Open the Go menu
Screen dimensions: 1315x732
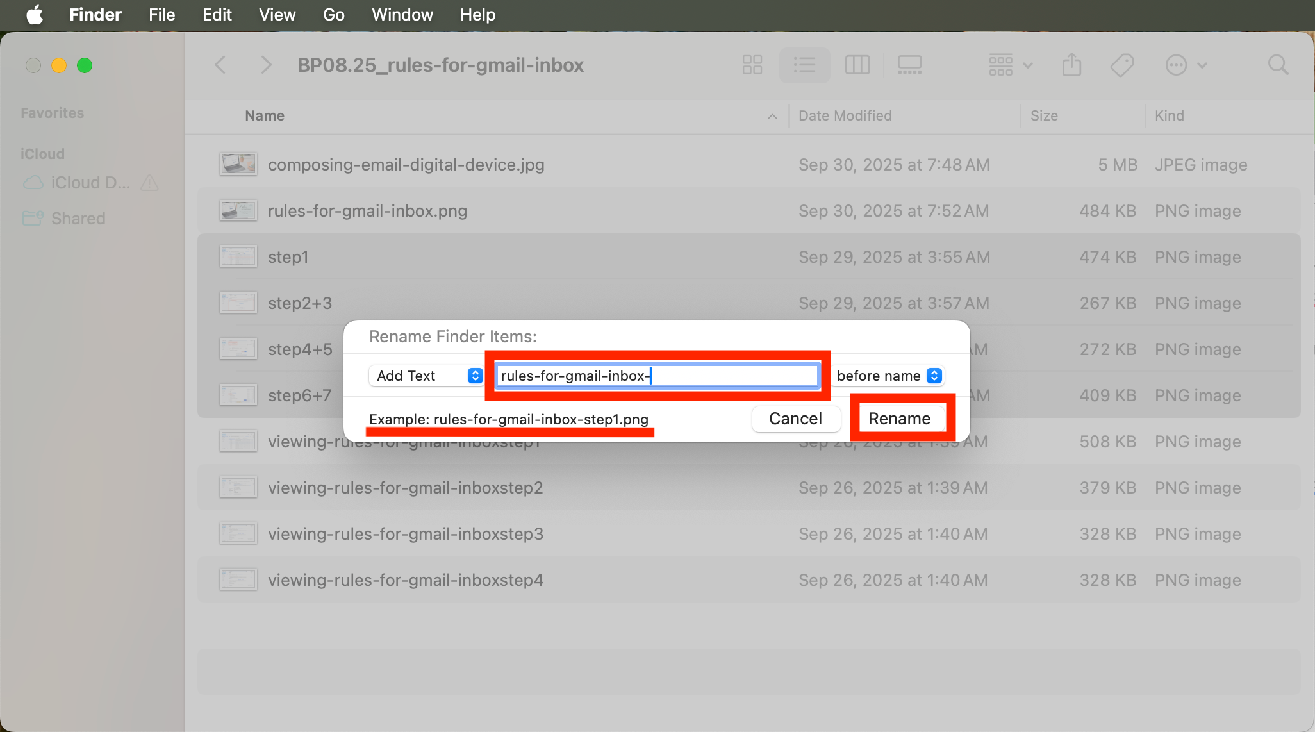[x=333, y=15]
